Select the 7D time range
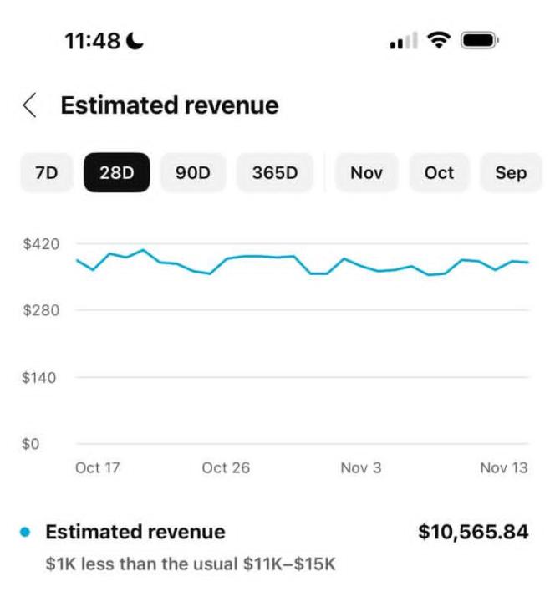 [47, 173]
